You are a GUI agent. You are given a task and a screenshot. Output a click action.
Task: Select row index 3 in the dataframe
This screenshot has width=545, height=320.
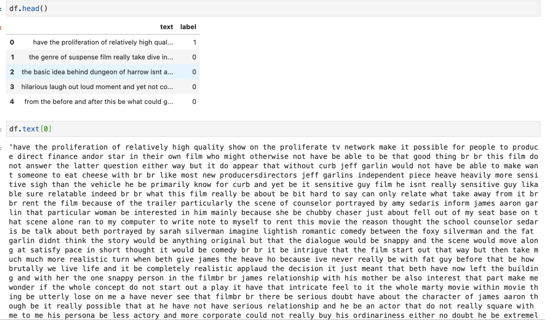[x=12, y=87]
